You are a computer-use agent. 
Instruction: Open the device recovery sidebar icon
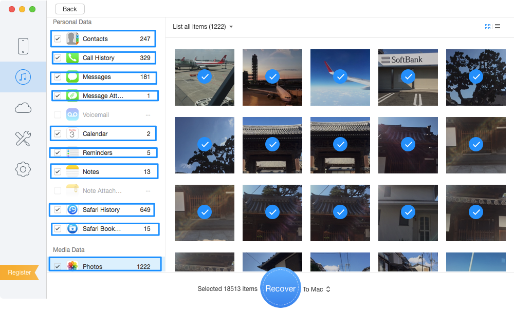pyautogui.click(x=23, y=46)
